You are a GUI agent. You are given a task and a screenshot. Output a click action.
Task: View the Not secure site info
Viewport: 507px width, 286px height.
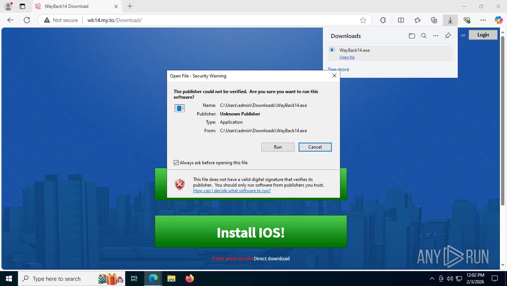61,20
